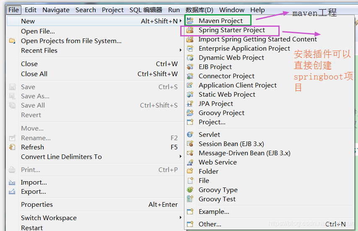Viewport: 358px width, 231px height.
Task: Open the 数据库(D) menu
Action: 199,10
